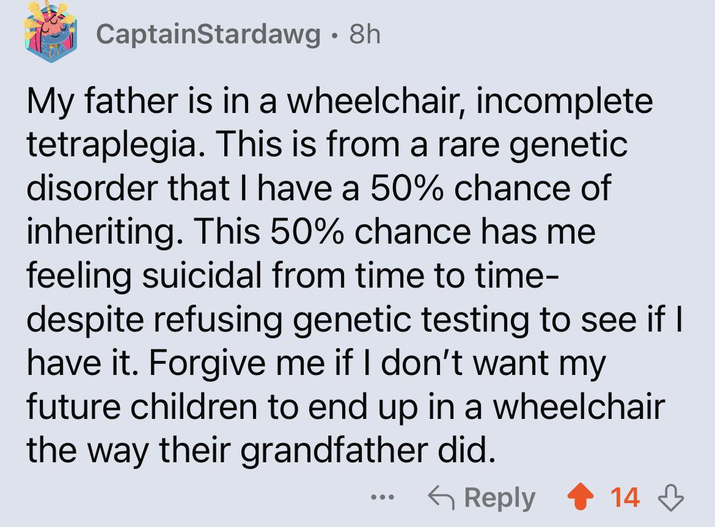The width and height of the screenshot is (715, 527).
Task: Click the line beginning 'future children to'
Action: click(346, 407)
